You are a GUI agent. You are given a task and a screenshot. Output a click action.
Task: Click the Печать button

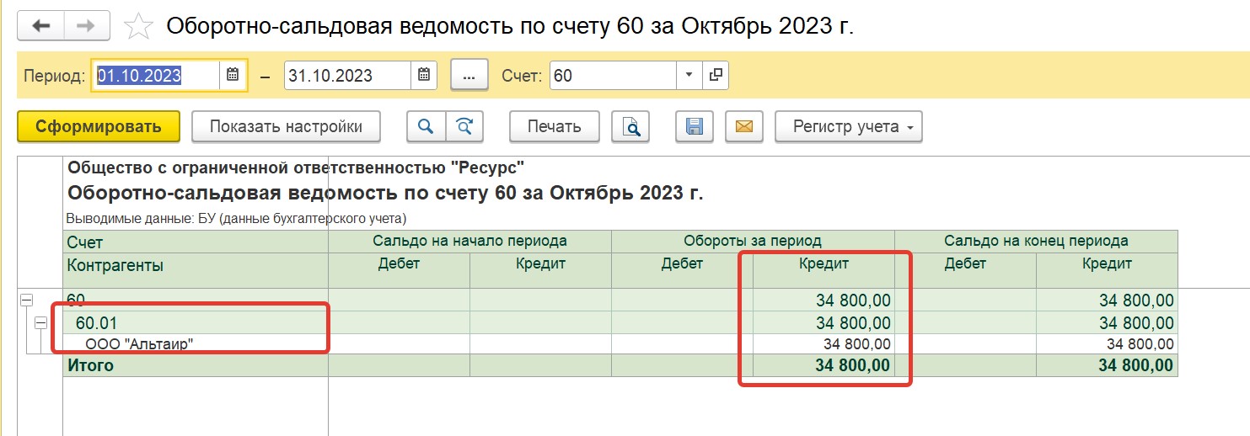point(555,126)
